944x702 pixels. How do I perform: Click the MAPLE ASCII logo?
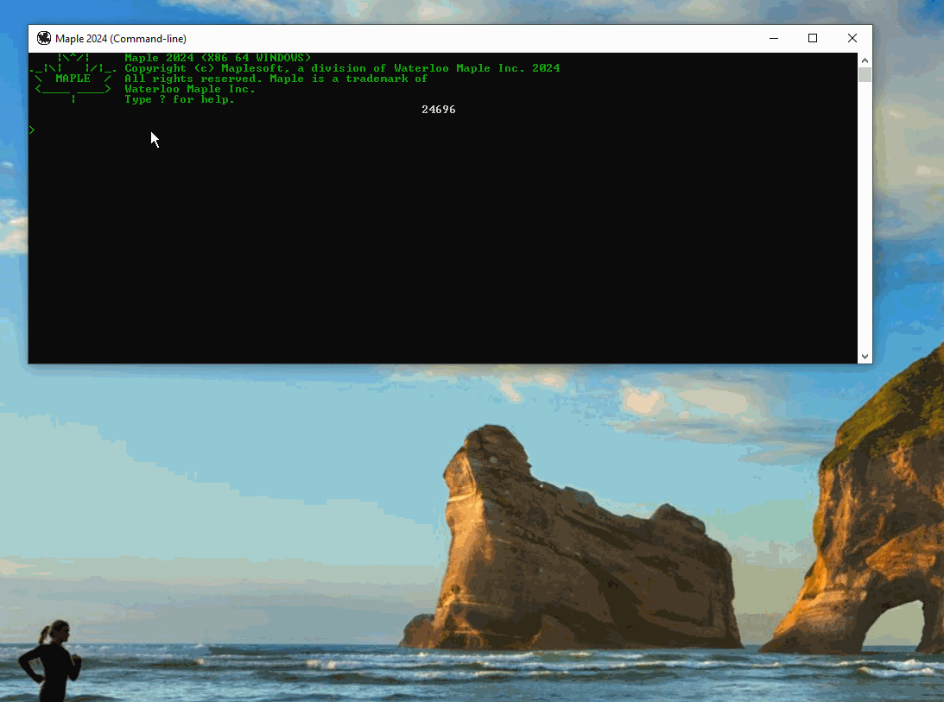point(73,79)
